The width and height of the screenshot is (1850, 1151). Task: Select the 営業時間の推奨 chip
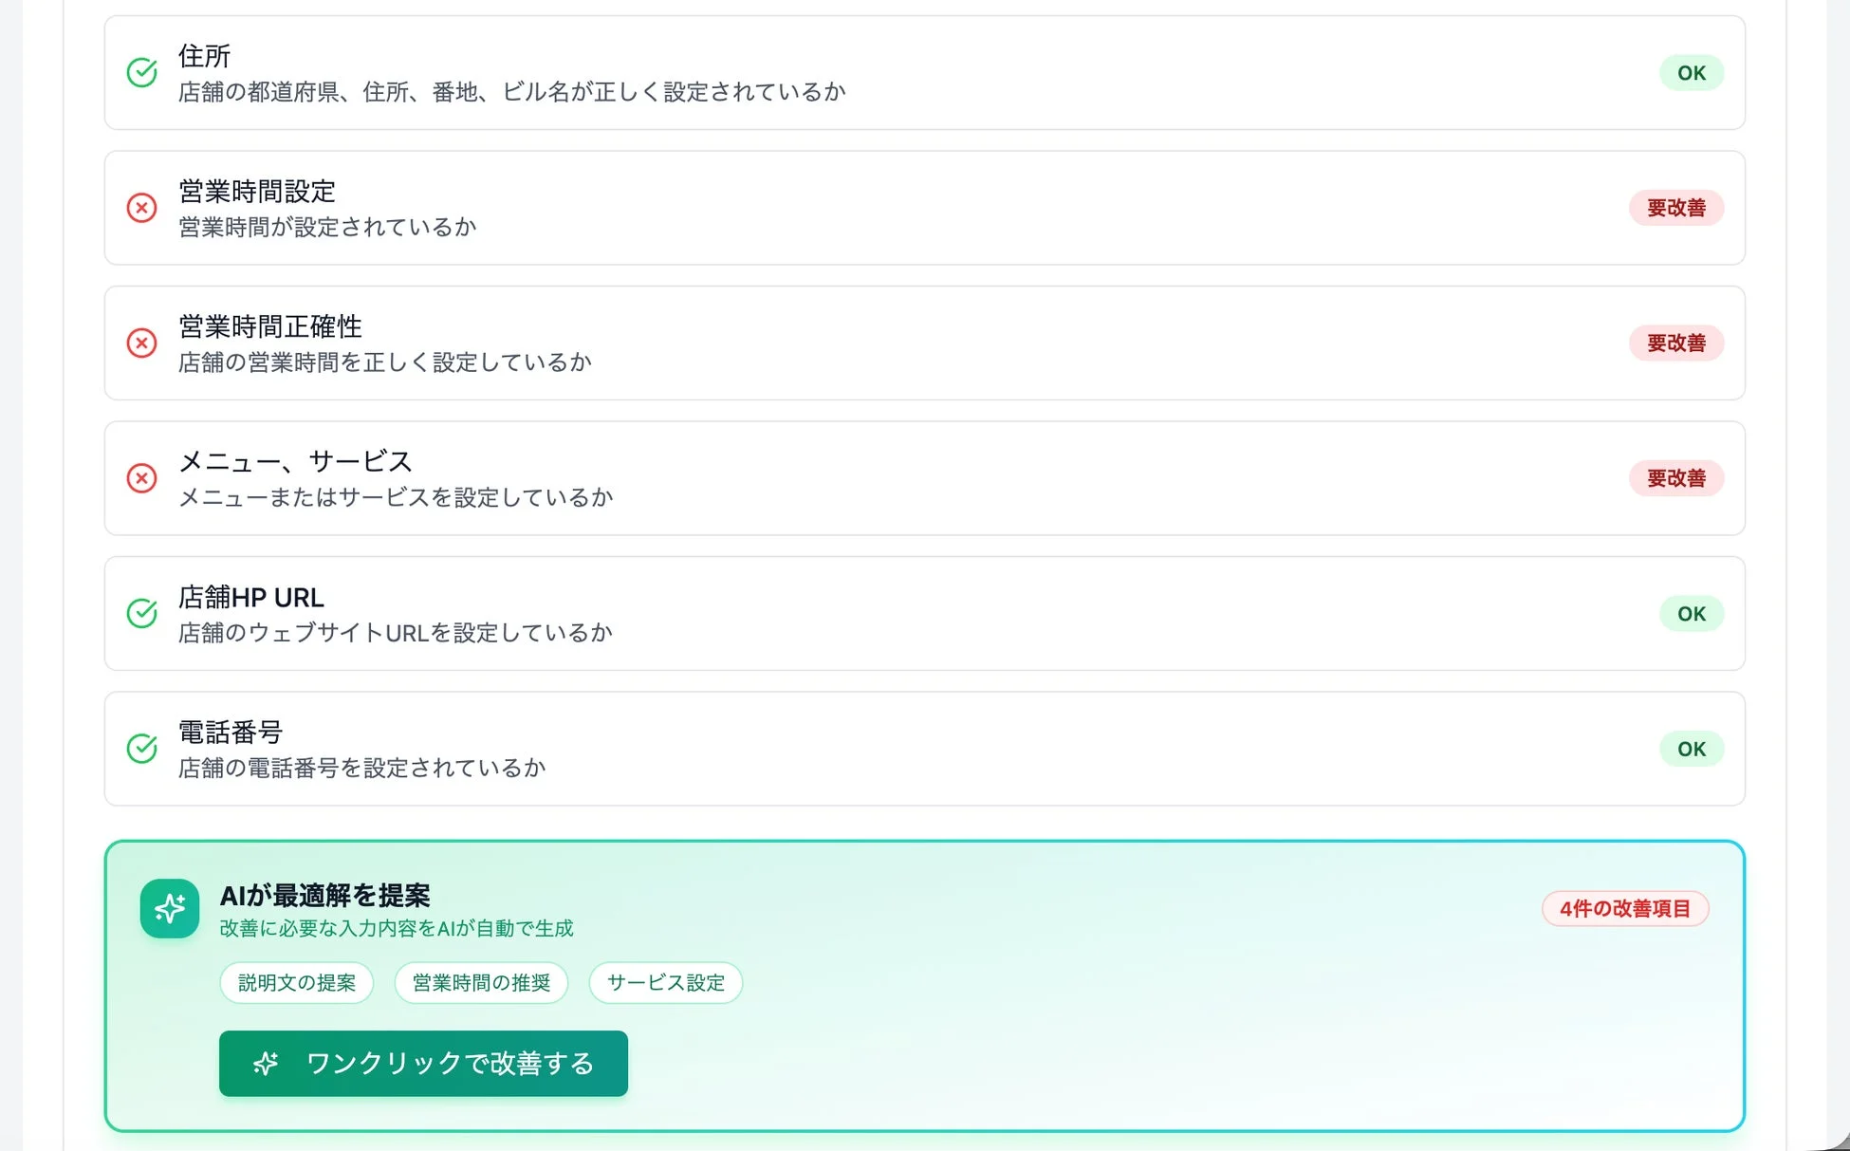point(480,983)
